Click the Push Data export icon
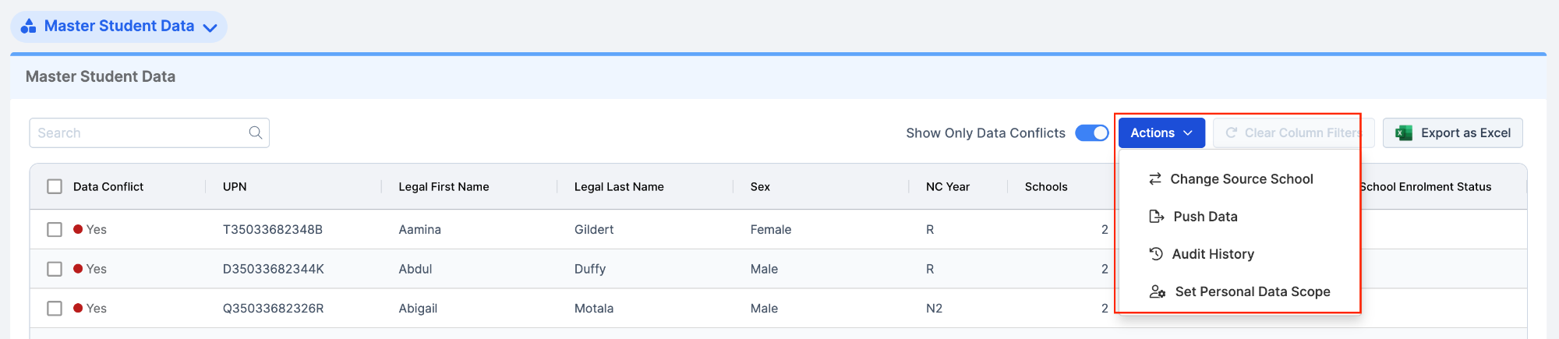This screenshot has width=1559, height=339. pos(1157,217)
